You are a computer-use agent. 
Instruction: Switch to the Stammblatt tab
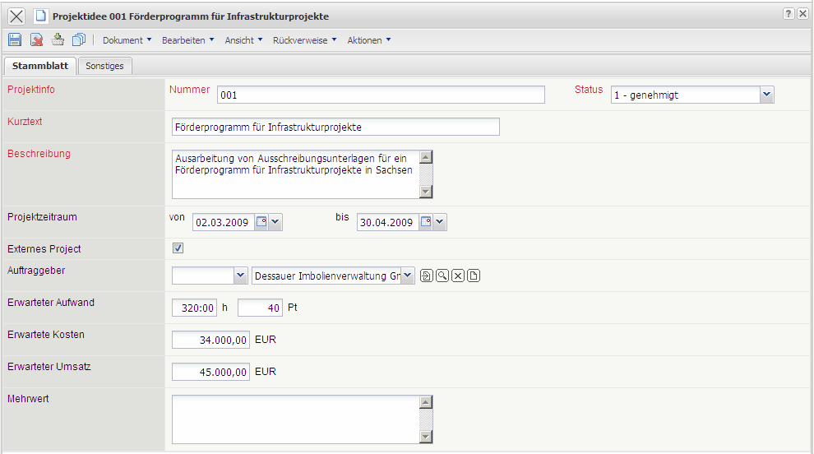coord(40,66)
